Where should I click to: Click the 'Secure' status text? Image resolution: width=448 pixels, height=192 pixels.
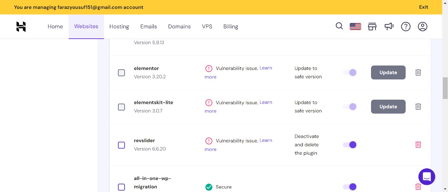pyautogui.click(x=224, y=187)
